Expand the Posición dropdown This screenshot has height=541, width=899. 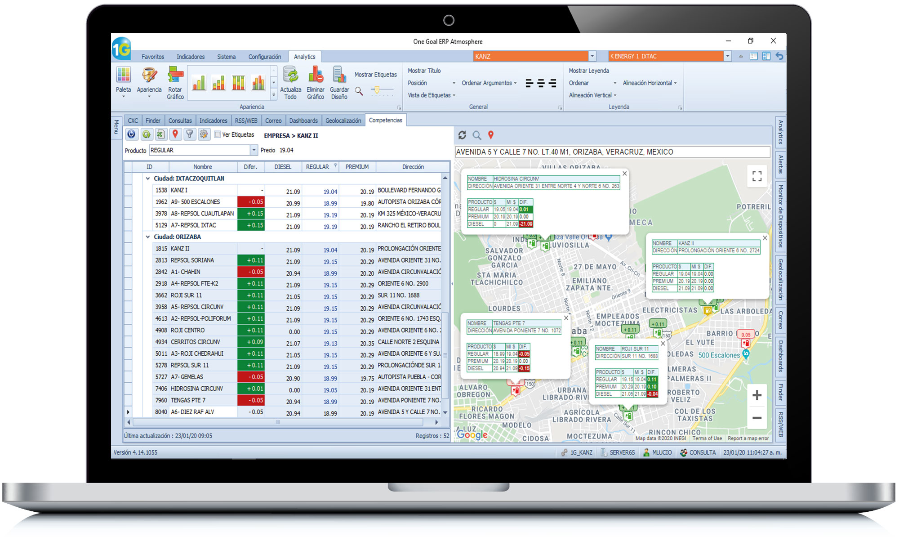pos(432,83)
